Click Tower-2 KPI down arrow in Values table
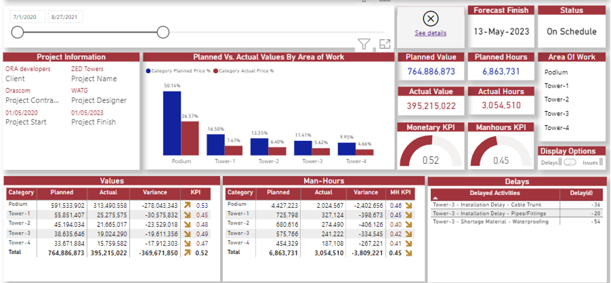611x283 pixels. click(188, 224)
